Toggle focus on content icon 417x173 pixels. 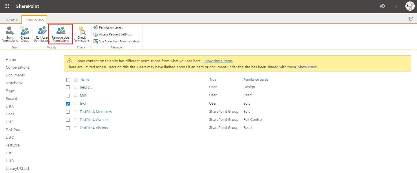[411, 19]
